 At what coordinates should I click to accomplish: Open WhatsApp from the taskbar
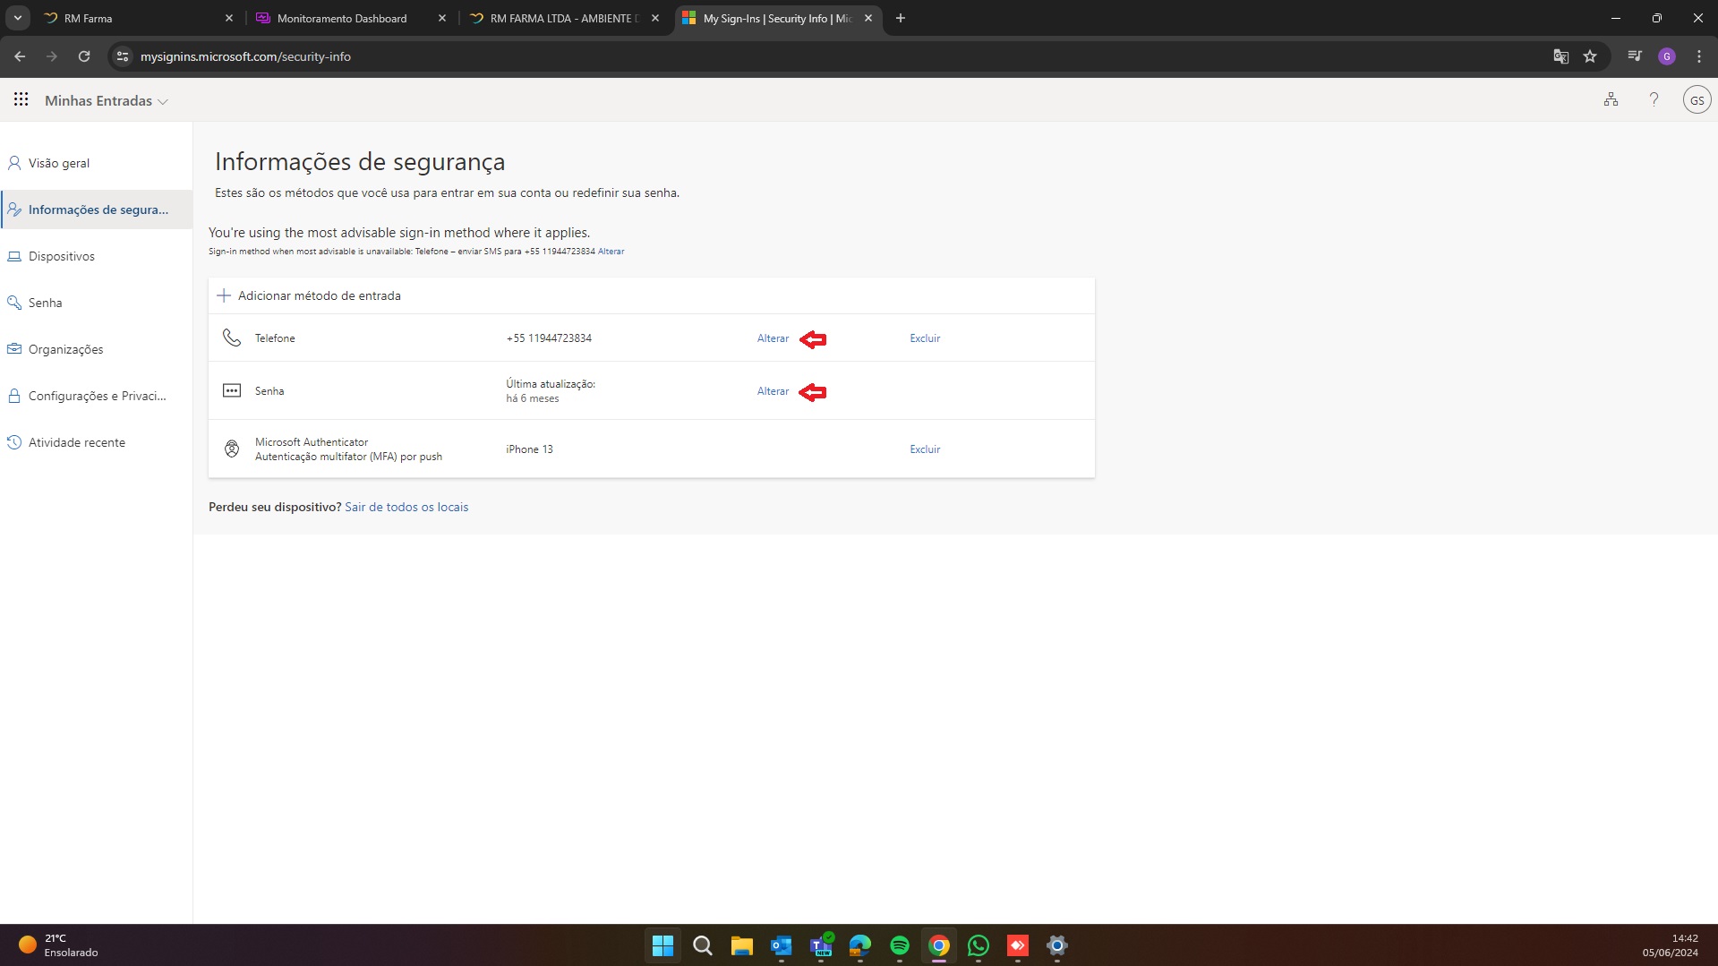pos(978,945)
